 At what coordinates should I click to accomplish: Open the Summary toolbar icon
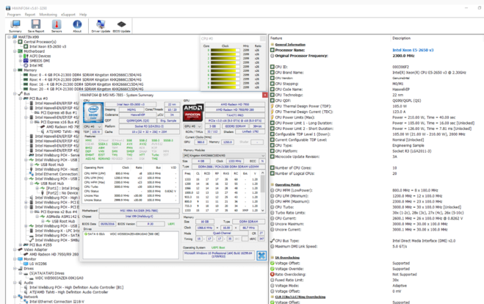point(15,26)
